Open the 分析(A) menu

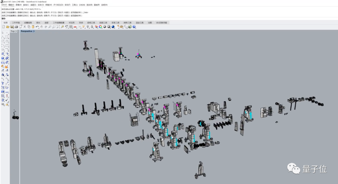point(82,5)
